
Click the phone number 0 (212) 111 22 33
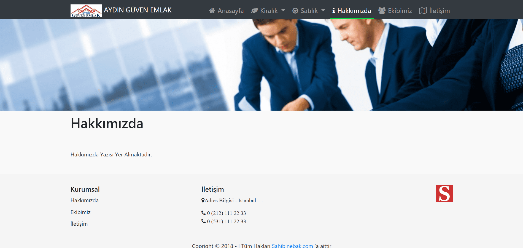tap(227, 213)
